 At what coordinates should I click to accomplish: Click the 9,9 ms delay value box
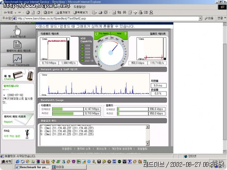[158, 86]
